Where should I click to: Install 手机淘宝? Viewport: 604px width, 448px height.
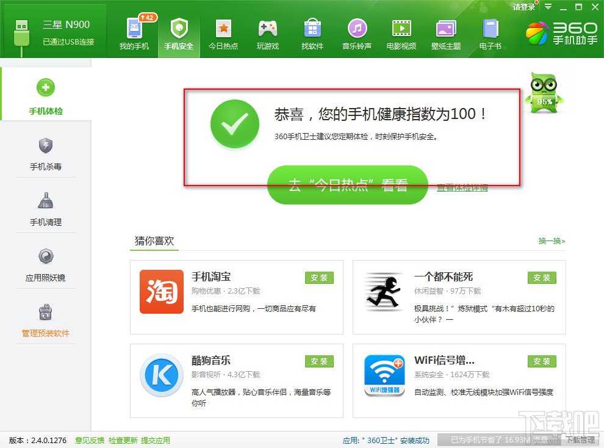point(319,278)
